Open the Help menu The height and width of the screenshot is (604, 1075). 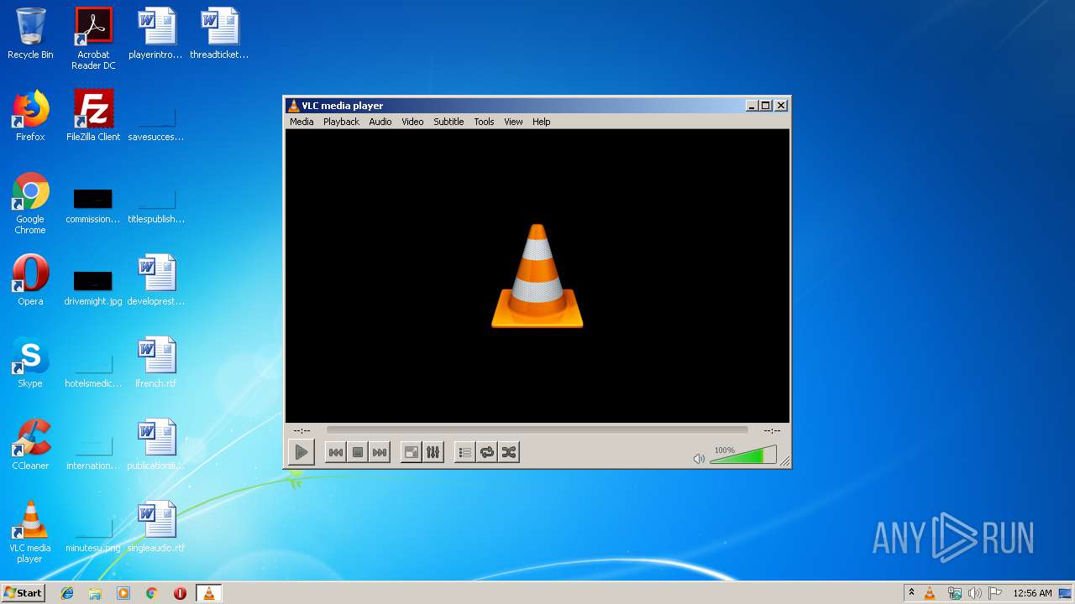542,122
